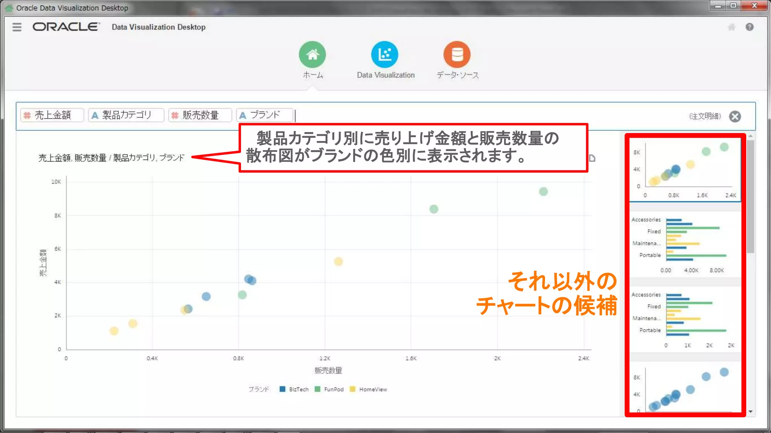Click the lowest yellow data point near 0.2K
771x433 pixels.
coord(114,331)
